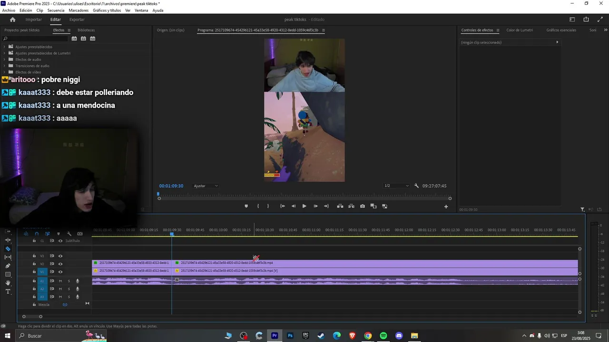Switch to Bibliotecas tab
The image size is (609, 342).
pos(86,30)
